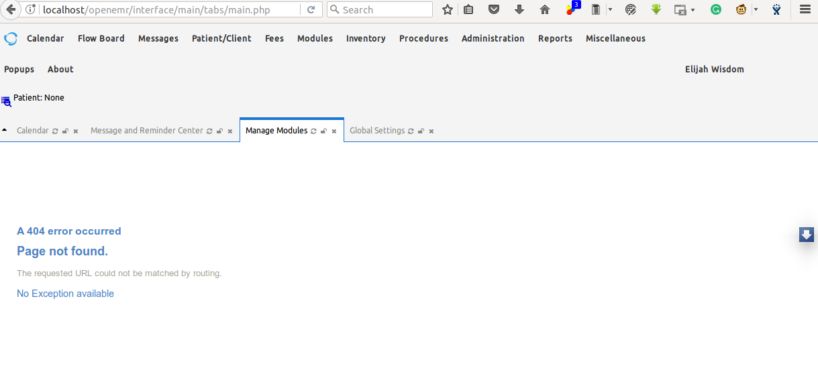This screenshot has width=818, height=368.
Task: Click the OpenEMR logo icon
Action: click(x=11, y=39)
